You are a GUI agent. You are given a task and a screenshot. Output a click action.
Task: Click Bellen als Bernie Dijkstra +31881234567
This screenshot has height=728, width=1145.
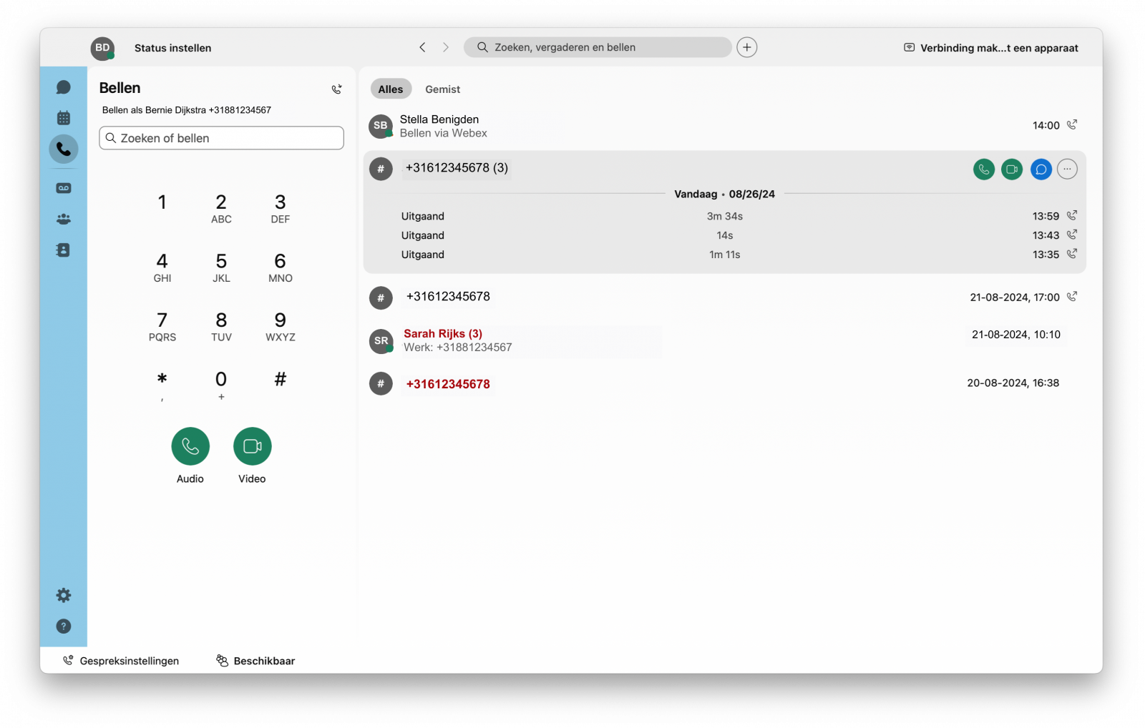pyautogui.click(x=187, y=110)
